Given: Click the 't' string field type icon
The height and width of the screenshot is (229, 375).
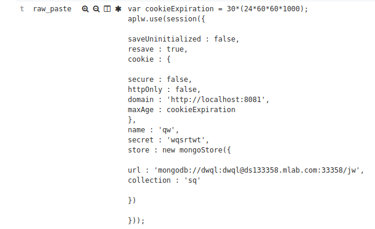Looking at the screenshot, I should [22, 9].
